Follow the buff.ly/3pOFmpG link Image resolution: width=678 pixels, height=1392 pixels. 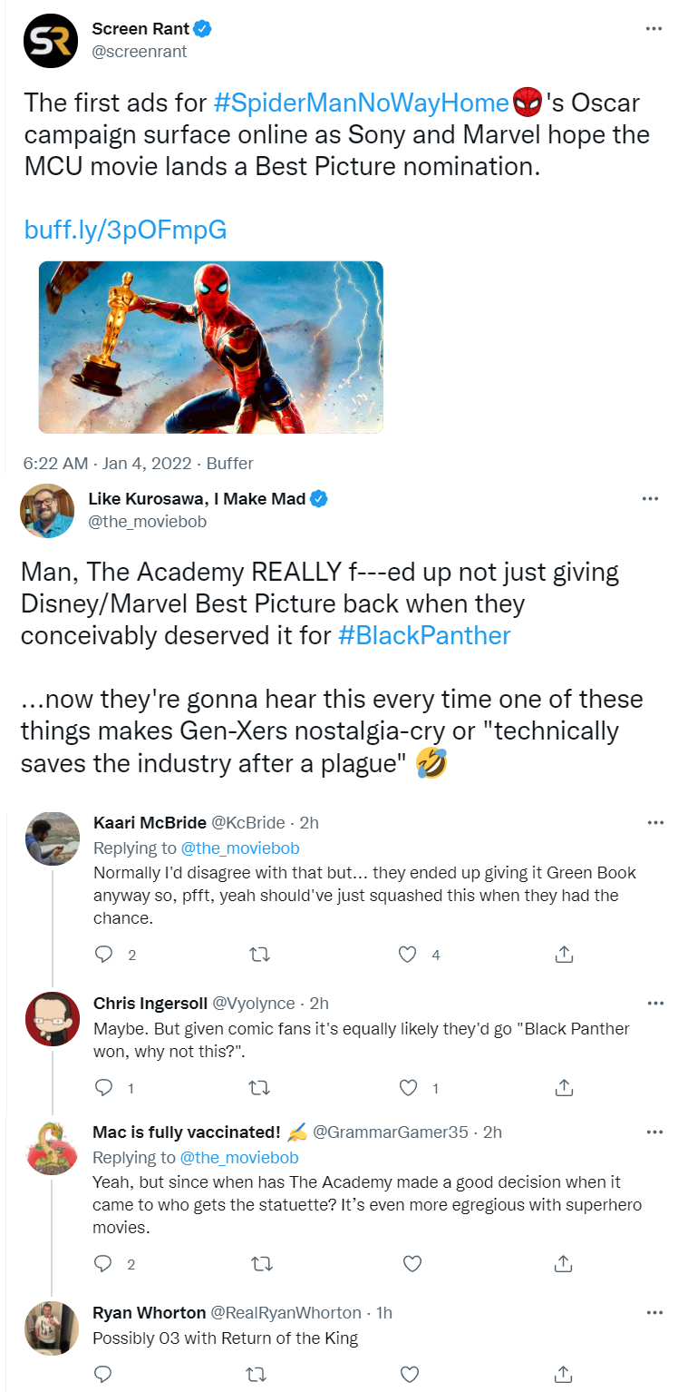tap(125, 230)
